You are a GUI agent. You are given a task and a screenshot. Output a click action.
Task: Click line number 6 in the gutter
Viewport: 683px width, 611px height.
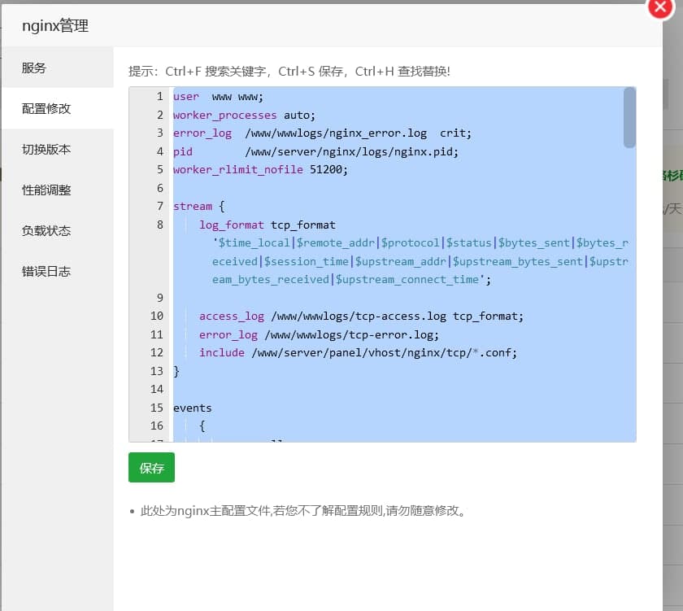pyautogui.click(x=160, y=188)
